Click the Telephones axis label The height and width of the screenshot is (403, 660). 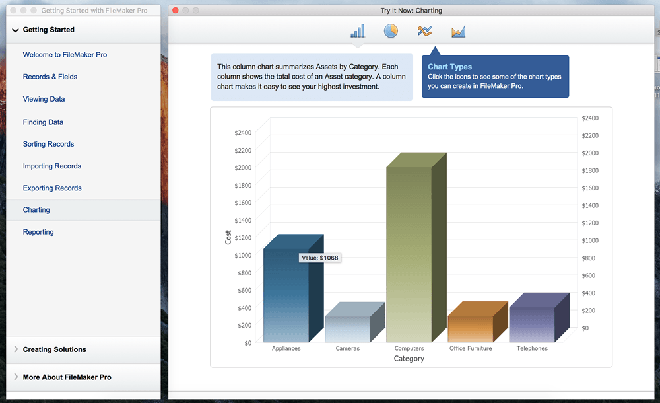coord(532,348)
